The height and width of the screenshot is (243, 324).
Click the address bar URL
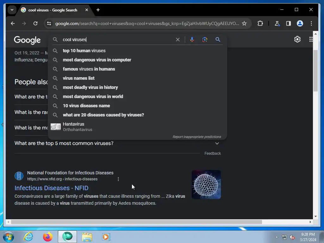click(x=147, y=23)
